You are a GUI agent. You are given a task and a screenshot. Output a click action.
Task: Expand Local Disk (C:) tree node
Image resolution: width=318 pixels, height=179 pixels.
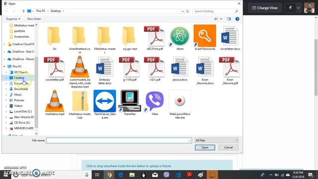[x=6, y=111]
